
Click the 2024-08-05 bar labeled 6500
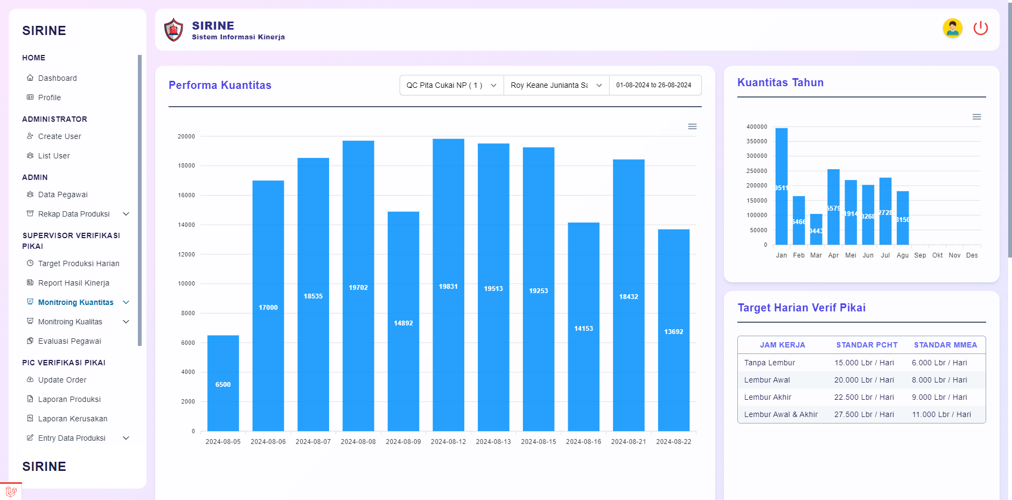223,383
